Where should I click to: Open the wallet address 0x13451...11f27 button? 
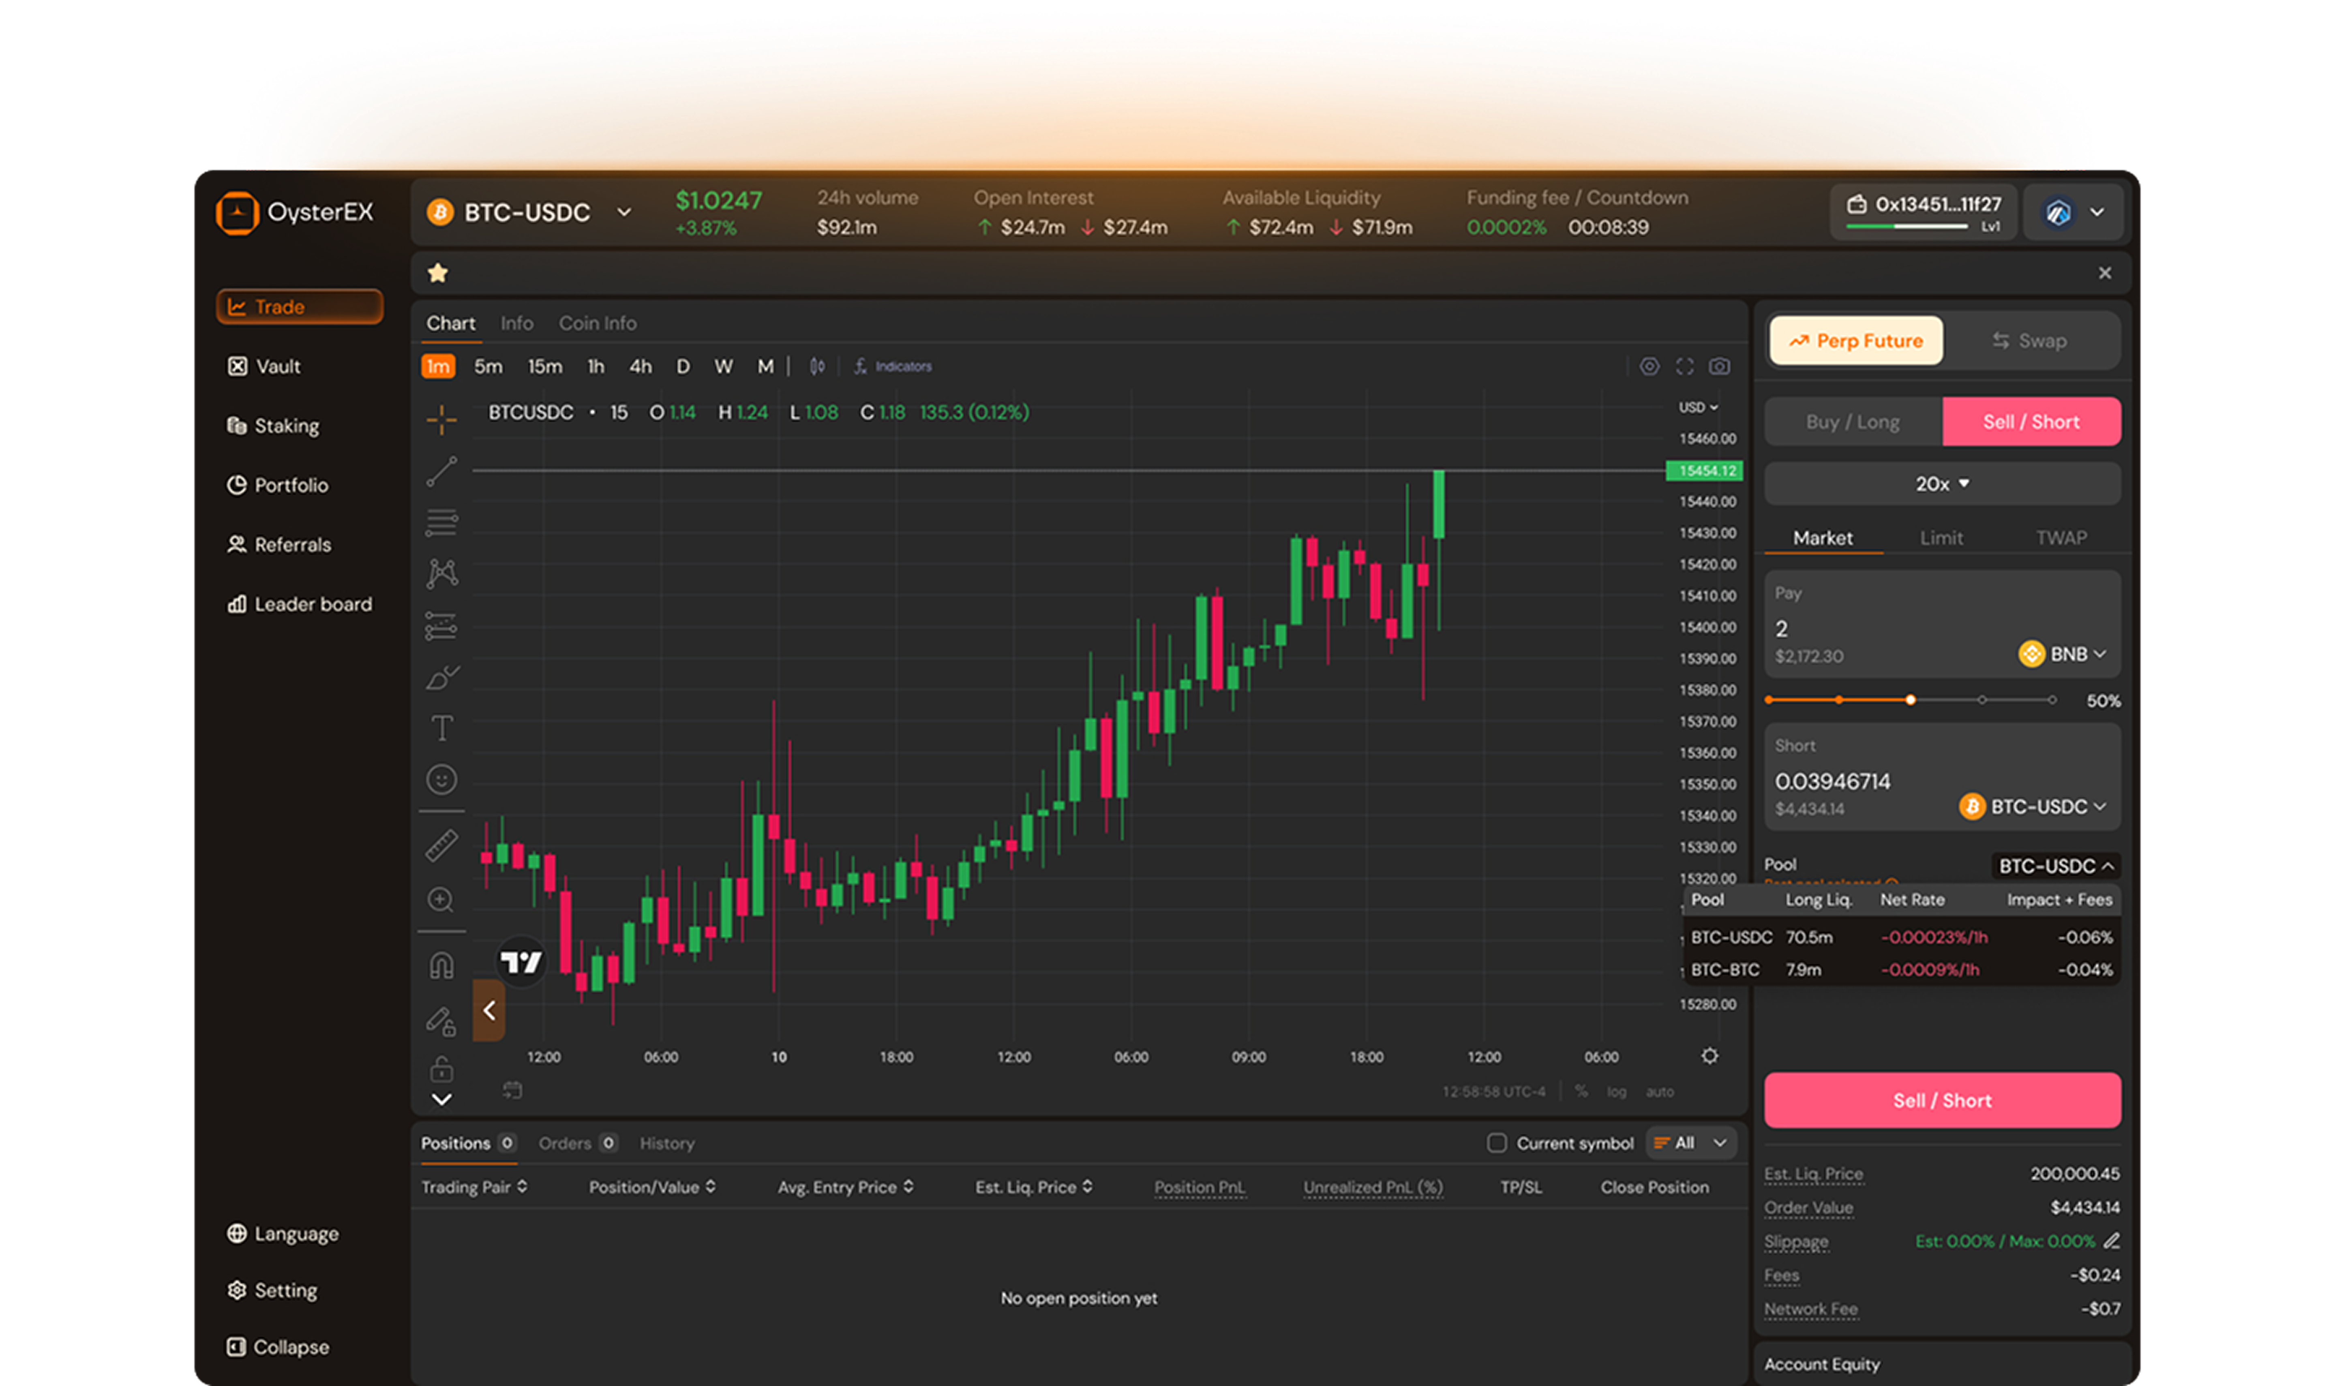(x=1924, y=213)
